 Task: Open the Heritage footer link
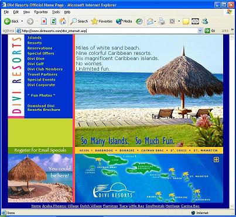[173, 206]
